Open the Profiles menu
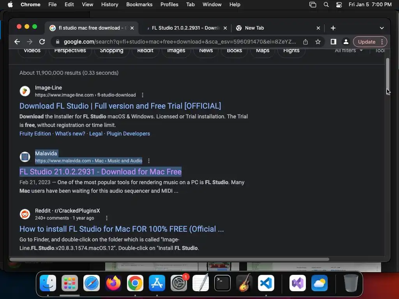Viewport: 399px width, 299px height. 169,5
